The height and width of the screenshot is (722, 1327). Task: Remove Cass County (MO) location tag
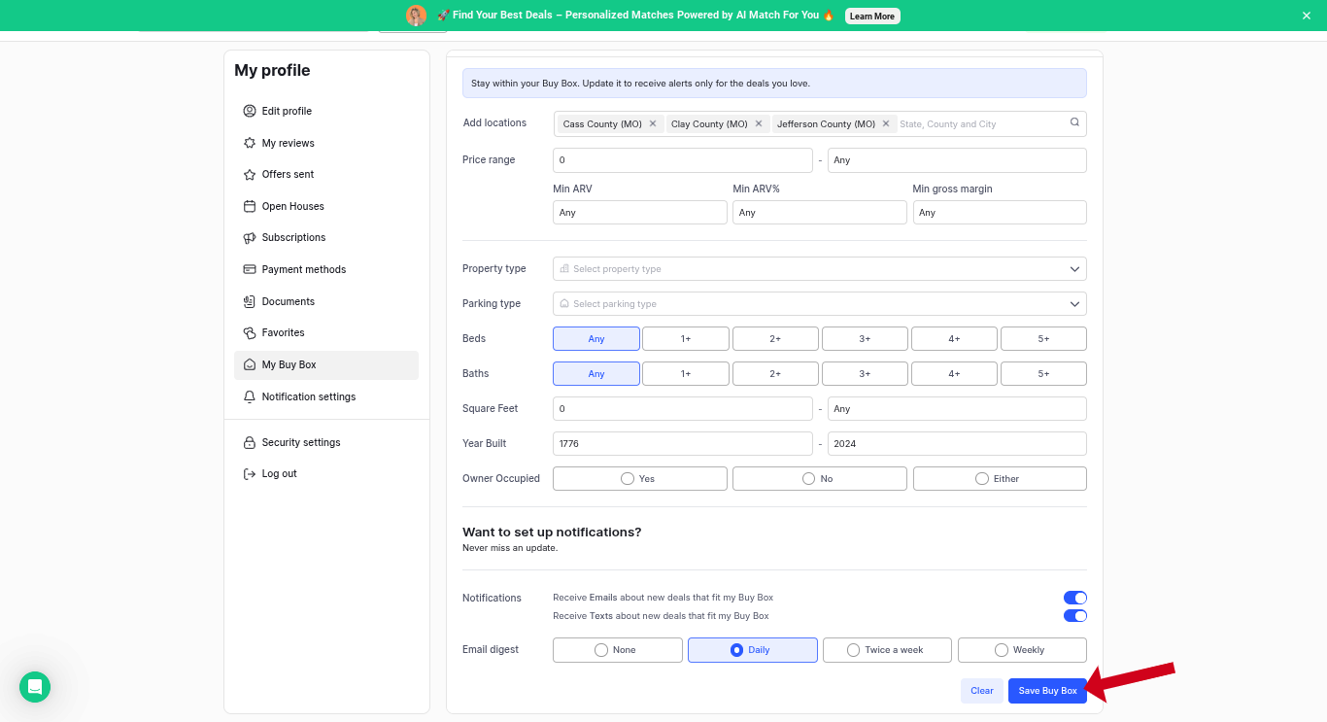(653, 123)
